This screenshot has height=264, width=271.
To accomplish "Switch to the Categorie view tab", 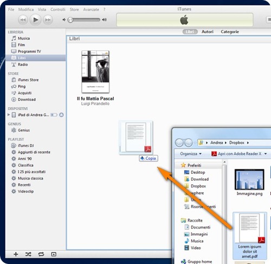I will click(x=230, y=32).
